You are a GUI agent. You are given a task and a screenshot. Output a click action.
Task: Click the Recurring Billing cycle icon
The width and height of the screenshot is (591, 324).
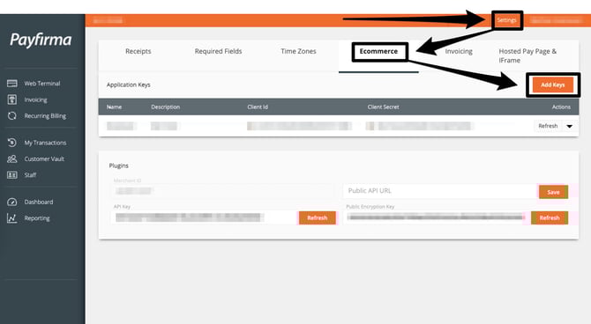click(x=12, y=115)
